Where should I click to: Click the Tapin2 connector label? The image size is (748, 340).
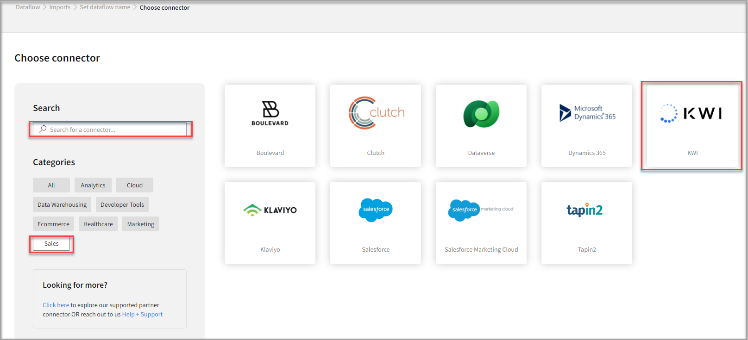(x=587, y=249)
